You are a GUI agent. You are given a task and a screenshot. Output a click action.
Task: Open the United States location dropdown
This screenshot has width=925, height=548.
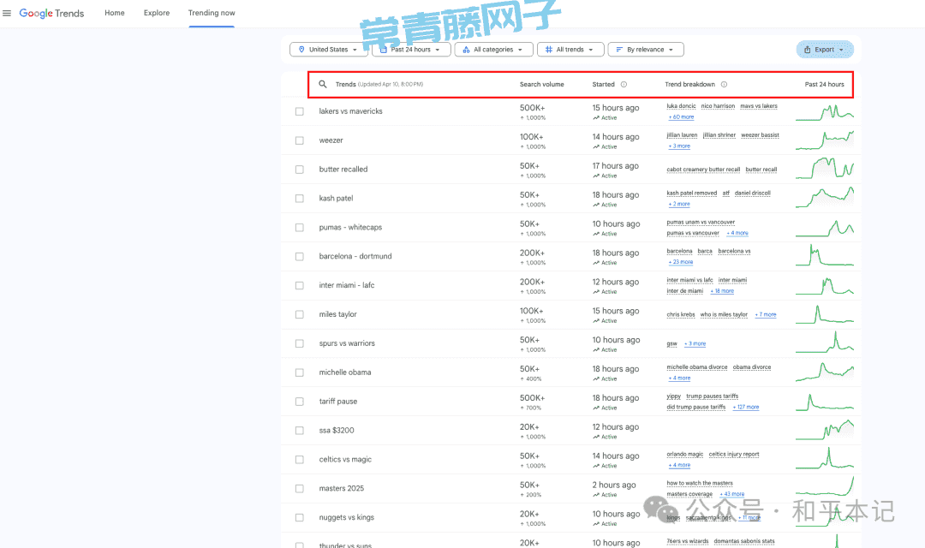coord(328,50)
